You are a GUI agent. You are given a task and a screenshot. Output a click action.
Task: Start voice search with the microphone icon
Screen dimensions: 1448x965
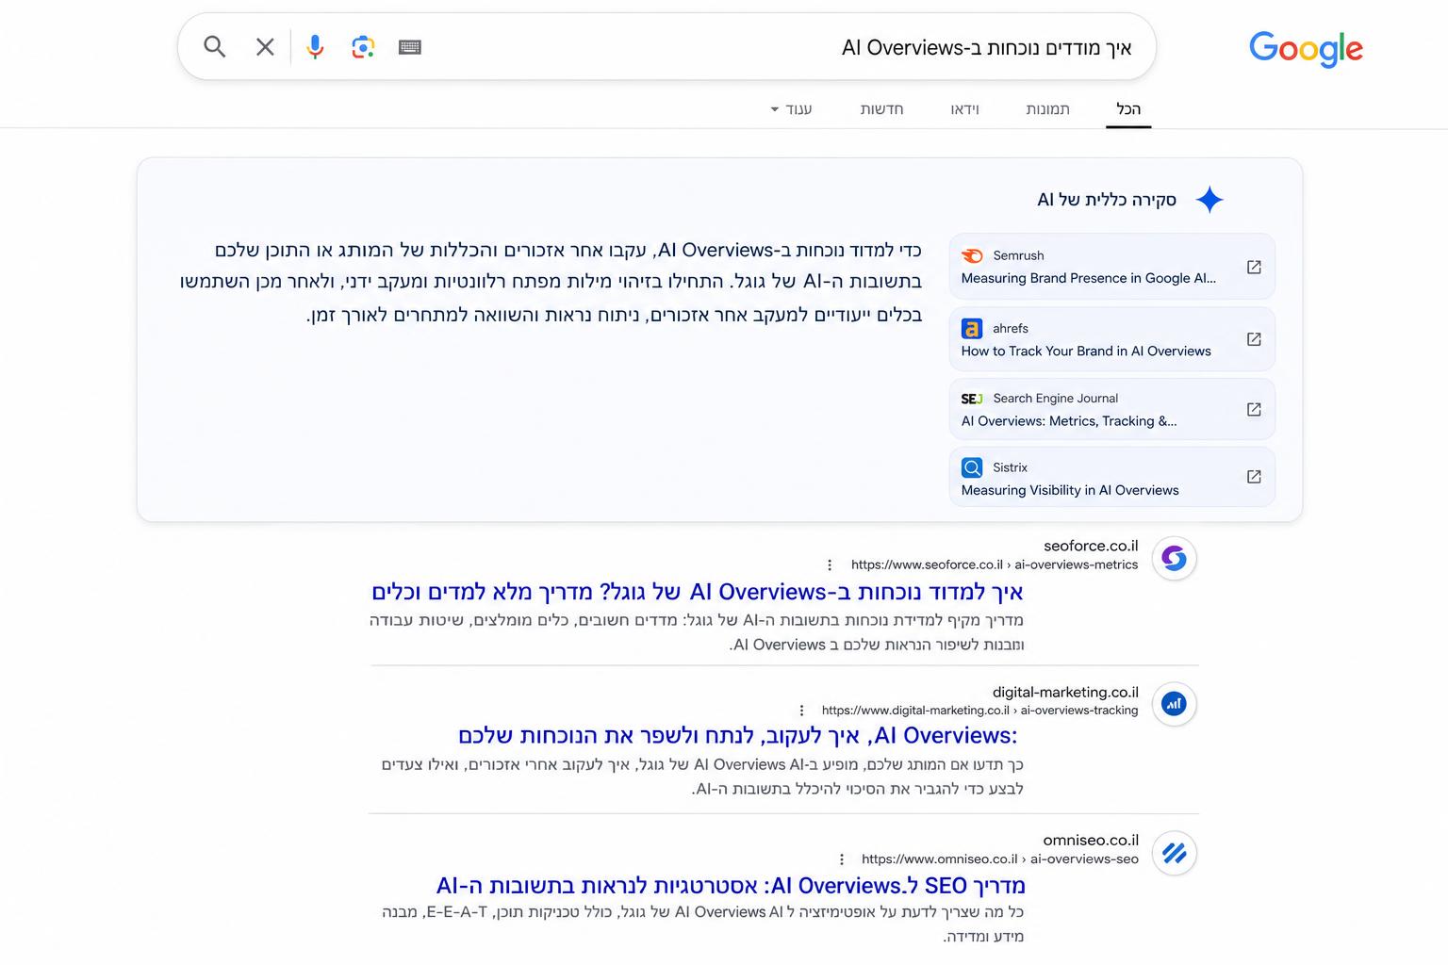(315, 46)
